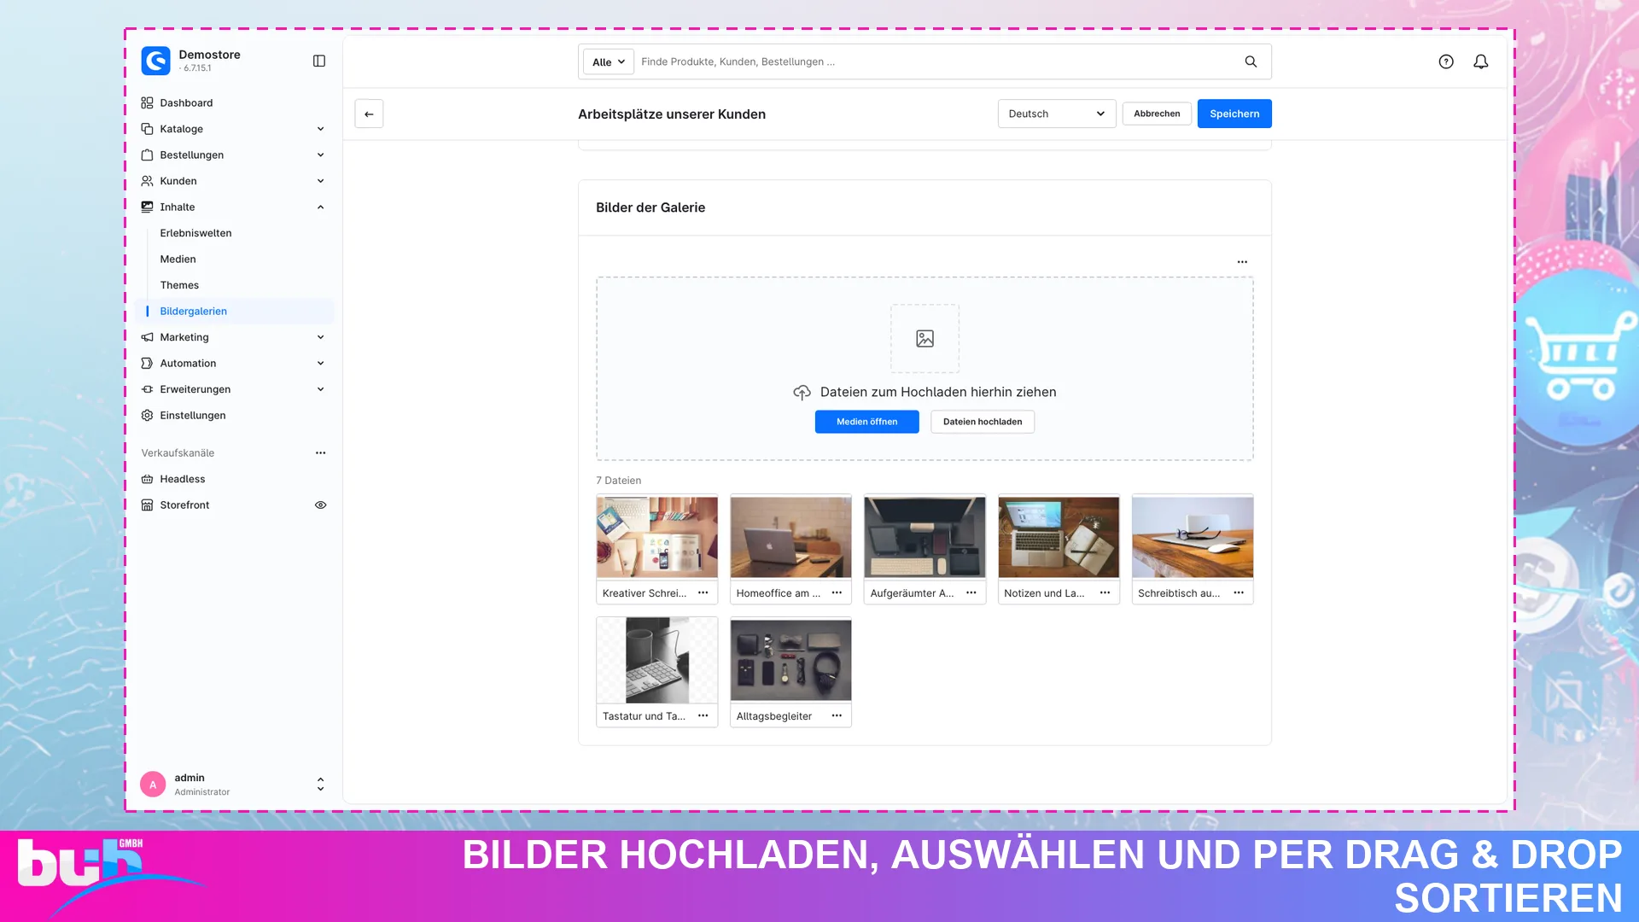
Task: Select the Kreativer Schrei... thumbnail
Action: click(657, 537)
